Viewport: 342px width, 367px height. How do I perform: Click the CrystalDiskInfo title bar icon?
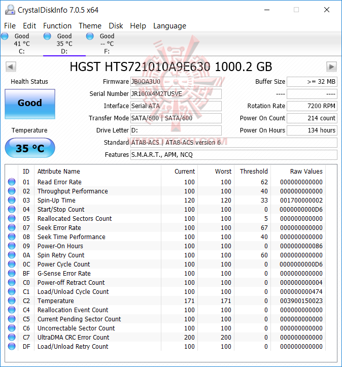point(10,10)
